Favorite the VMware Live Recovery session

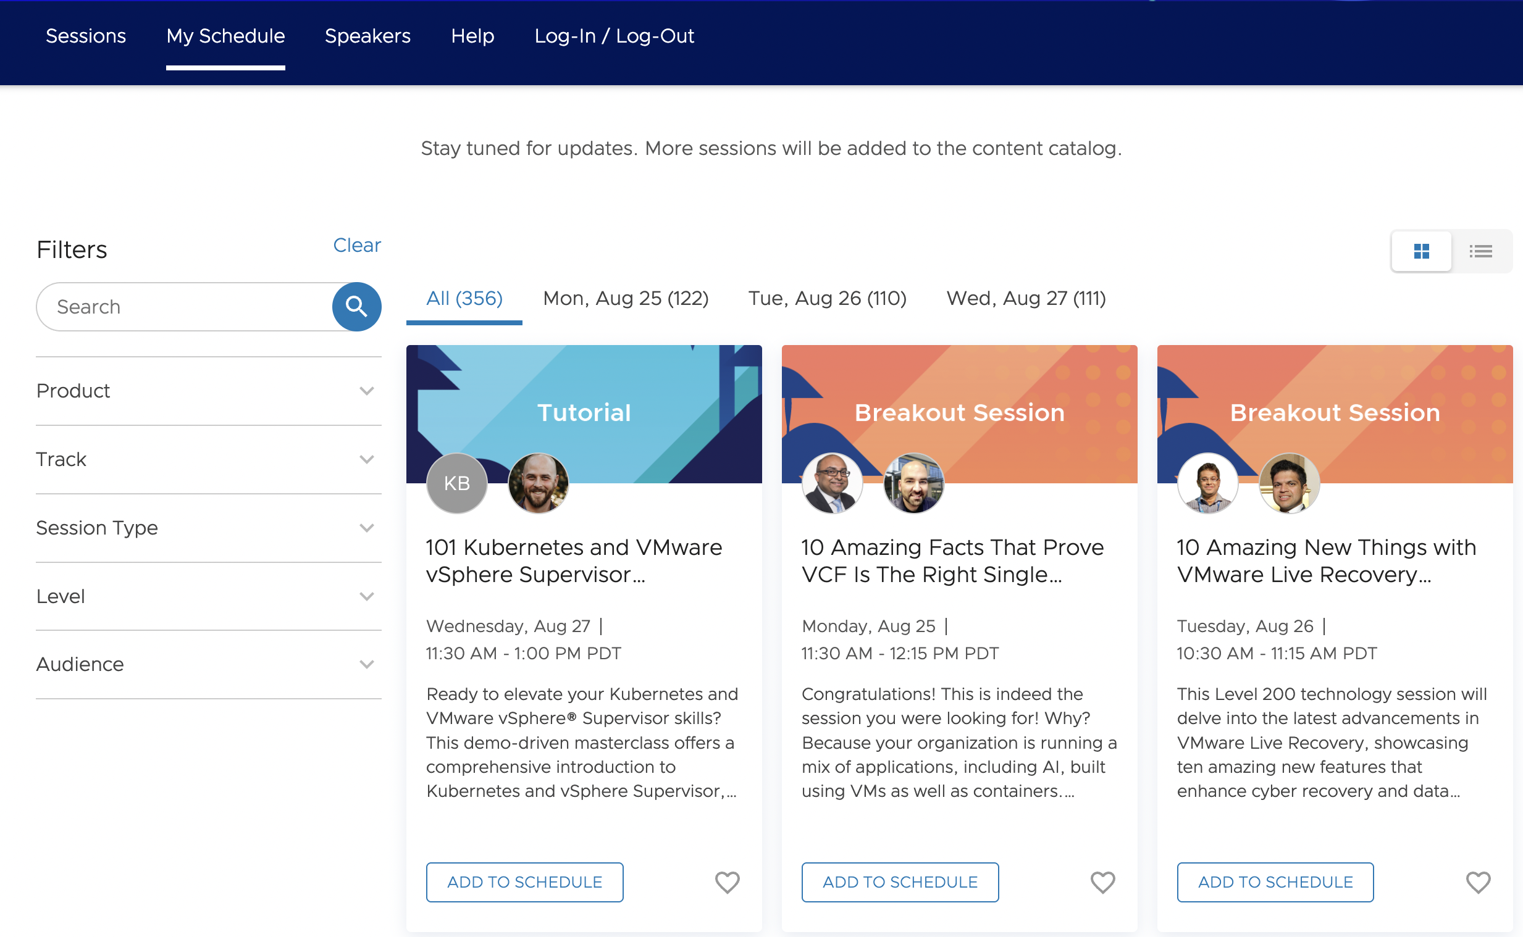point(1478,882)
